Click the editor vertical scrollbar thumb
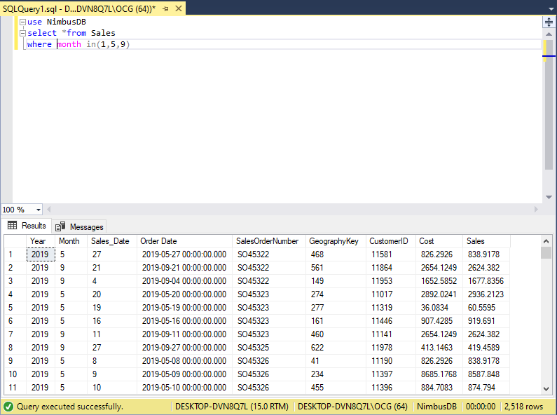The height and width of the screenshot is (415, 557). [549, 105]
